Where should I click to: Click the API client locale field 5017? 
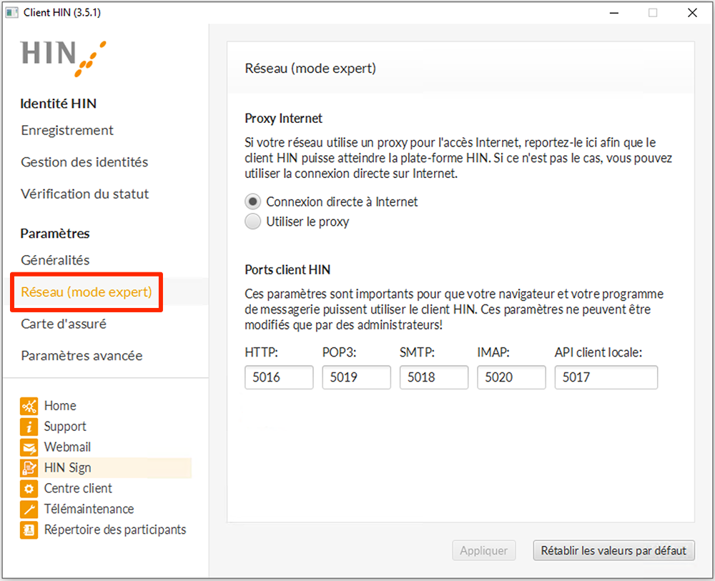coord(606,377)
